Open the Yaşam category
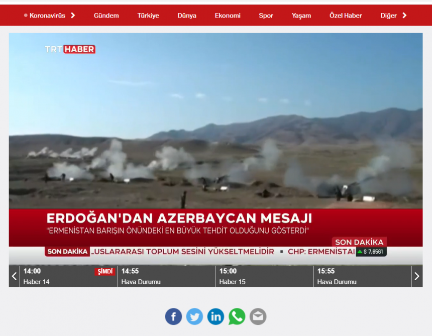 click(x=301, y=16)
